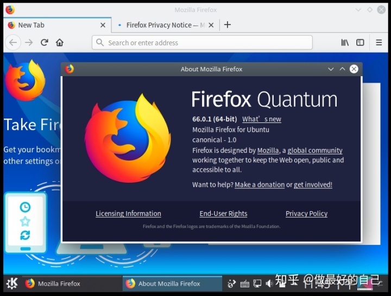Open the What's new link
391x296 pixels.
(262, 119)
